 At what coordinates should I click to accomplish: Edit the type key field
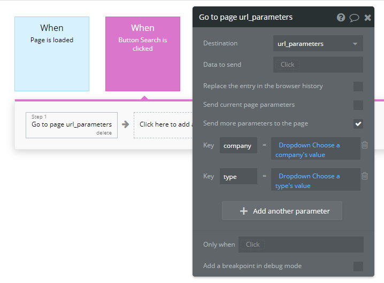[239, 176]
